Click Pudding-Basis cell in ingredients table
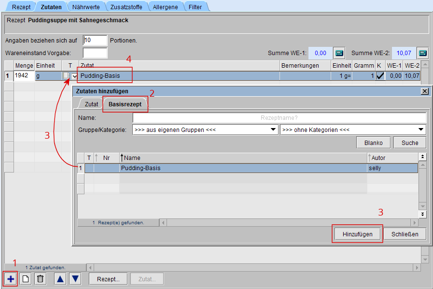Image resolution: width=433 pixels, height=289 pixels. [x=179, y=76]
